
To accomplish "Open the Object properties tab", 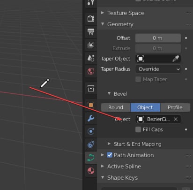I will pos(91,105).
